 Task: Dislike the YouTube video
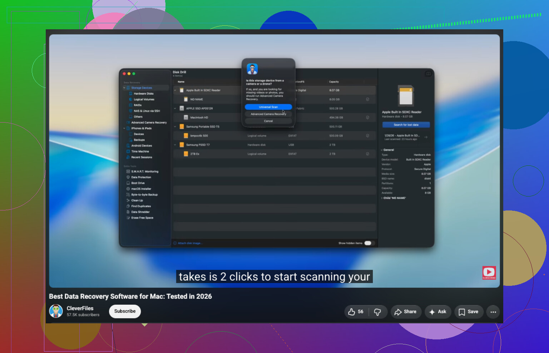pos(377,312)
